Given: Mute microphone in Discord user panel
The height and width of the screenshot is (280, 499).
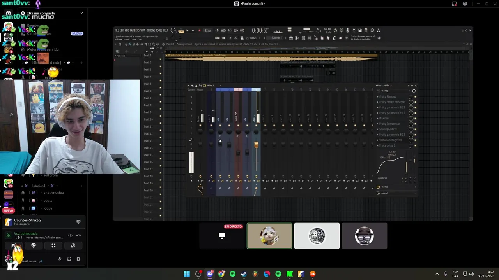Looking at the screenshot, I should pyautogui.click(x=60, y=259).
